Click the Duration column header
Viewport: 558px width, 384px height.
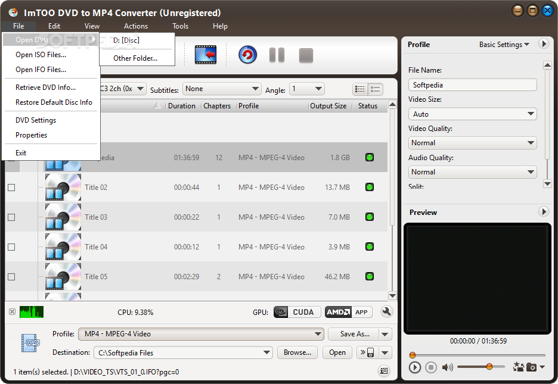click(x=181, y=106)
